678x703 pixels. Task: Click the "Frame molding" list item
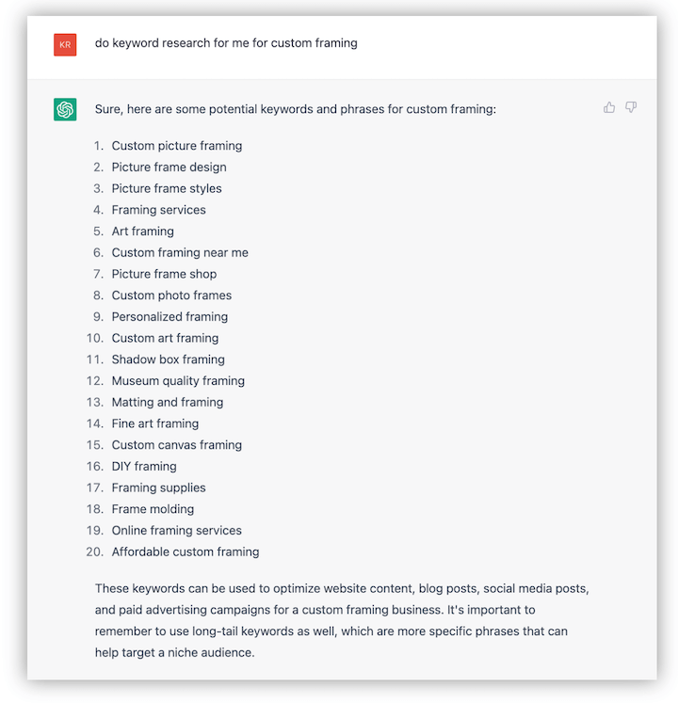(x=153, y=509)
